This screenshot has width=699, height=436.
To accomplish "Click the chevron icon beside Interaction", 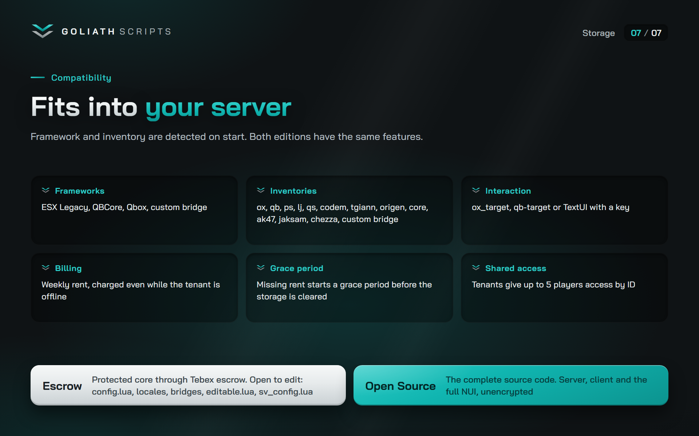I will pos(476,190).
